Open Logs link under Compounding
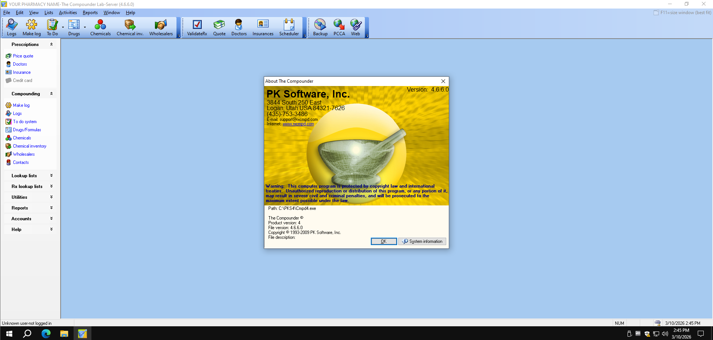The width and height of the screenshot is (713, 340). (x=17, y=113)
